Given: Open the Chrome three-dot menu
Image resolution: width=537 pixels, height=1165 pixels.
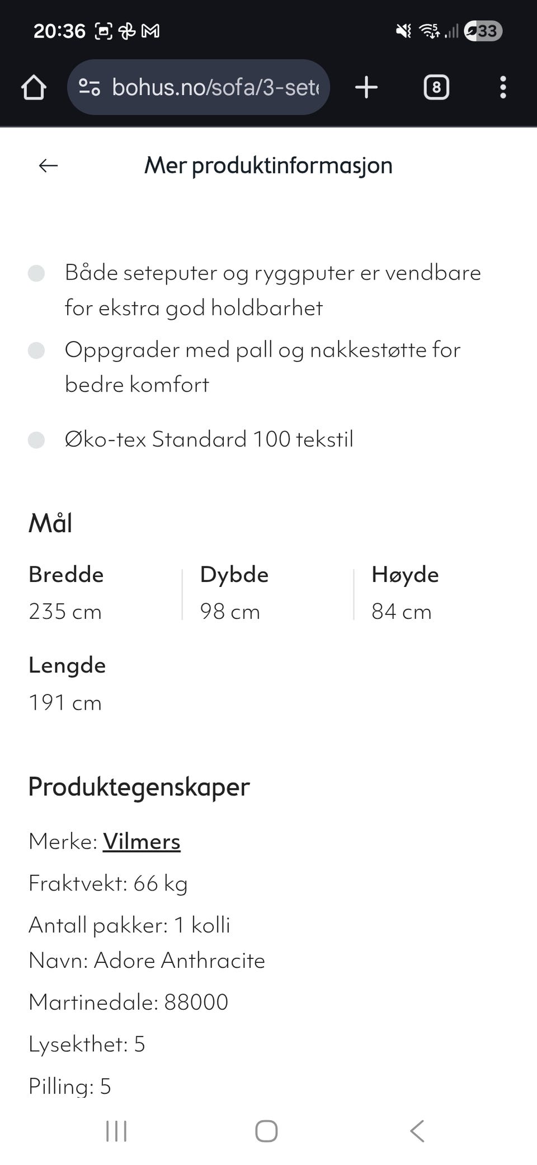Looking at the screenshot, I should pyautogui.click(x=503, y=87).
